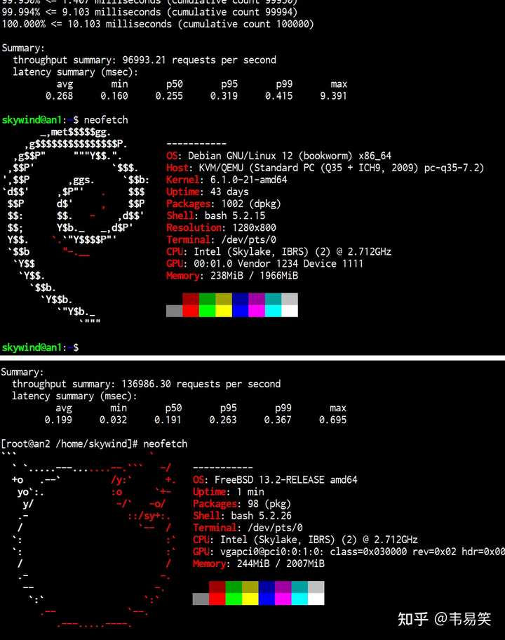Click the Debian swirl ASCII logo
The width and height of the screenshot is (505, 640).
pyautogui.click(x=76, y=227)
